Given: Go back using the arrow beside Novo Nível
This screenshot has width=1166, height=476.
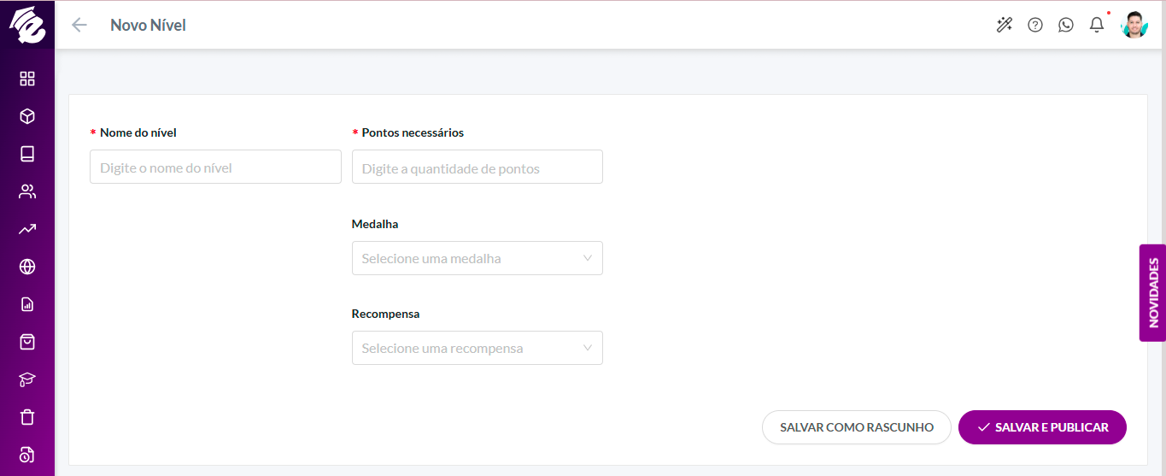Looking at the screenshot, I should pyautogui.click(x=79, y=25).
